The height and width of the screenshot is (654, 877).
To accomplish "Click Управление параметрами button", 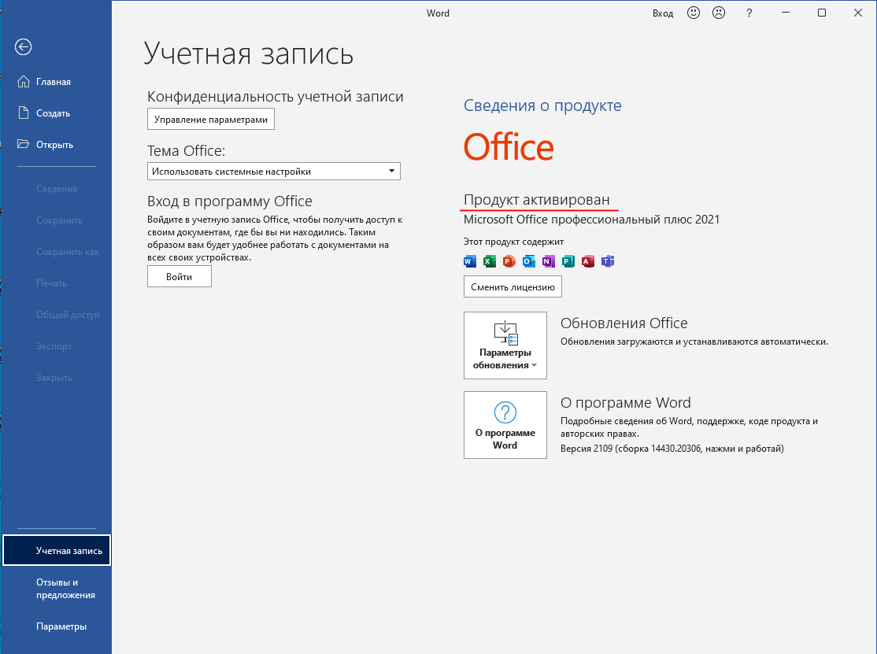I will coord(211,119).
